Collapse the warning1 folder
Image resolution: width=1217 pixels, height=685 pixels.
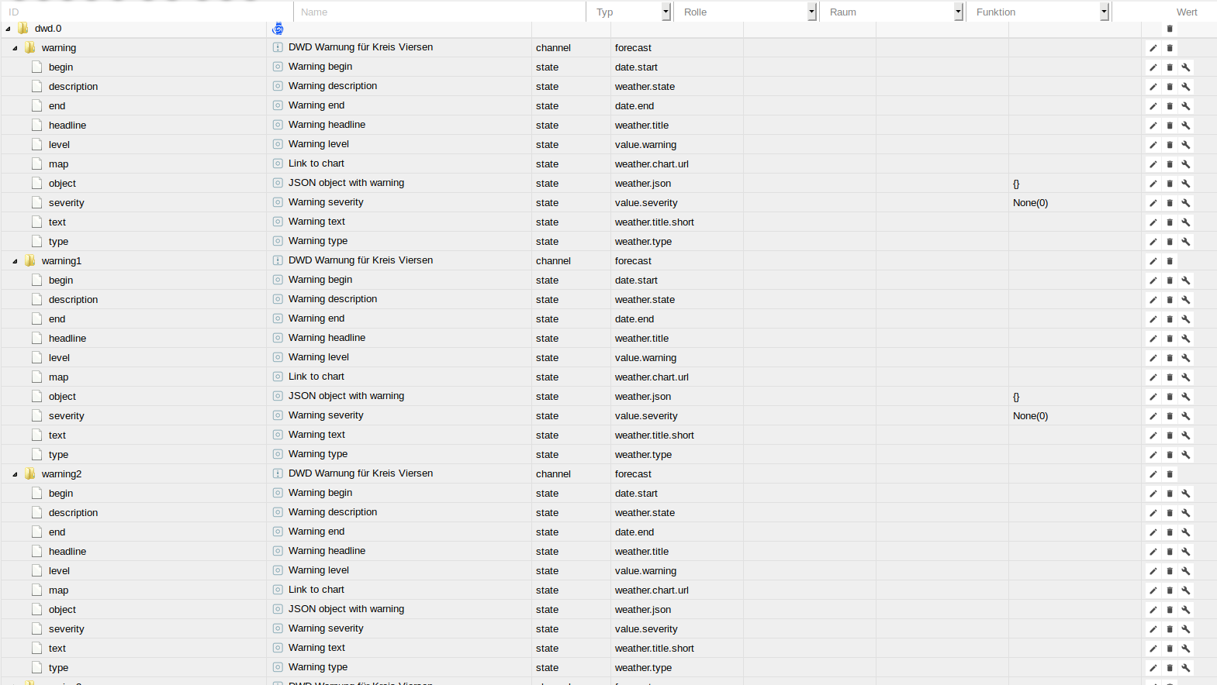pyautogui.click(x=15, y=261)
